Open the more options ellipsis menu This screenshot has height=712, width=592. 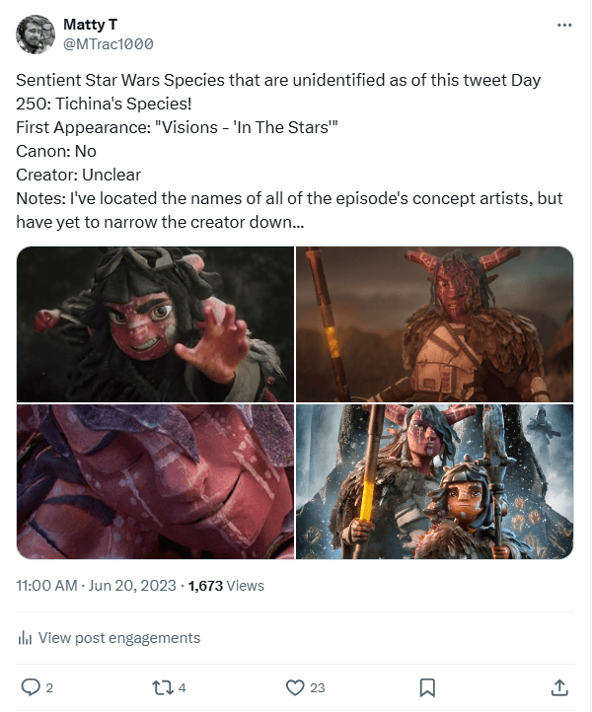[564, 25]
